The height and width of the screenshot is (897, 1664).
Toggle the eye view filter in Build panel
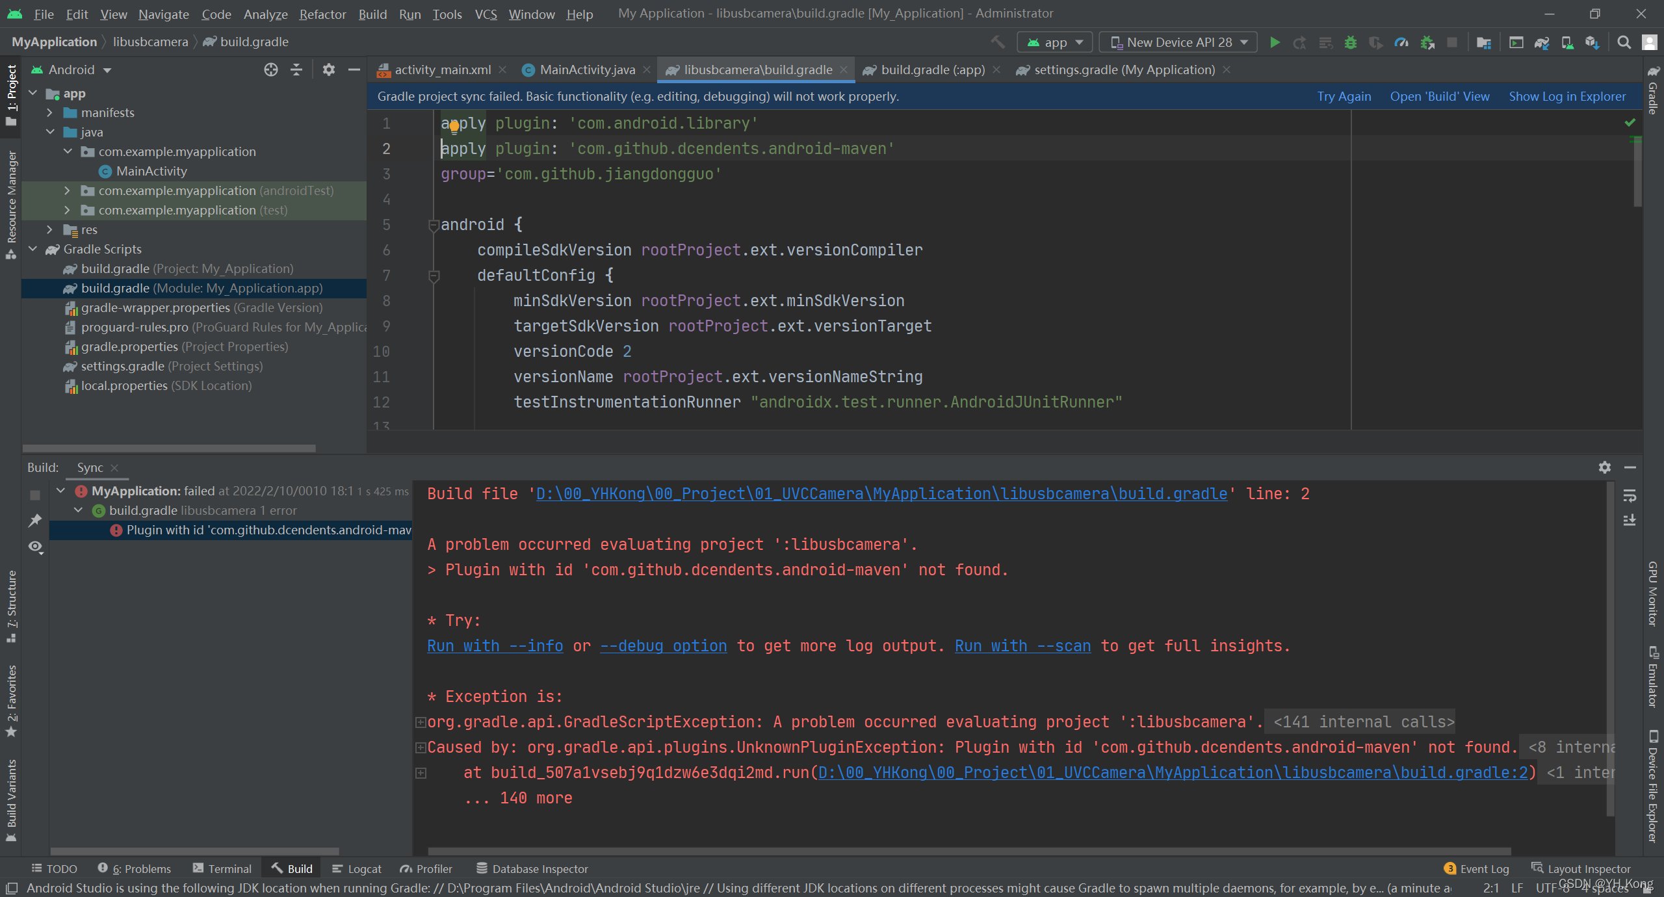click(x=35, y=547)
